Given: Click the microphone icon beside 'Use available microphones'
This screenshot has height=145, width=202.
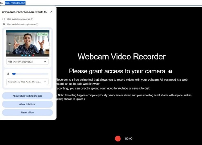Looking at the screenshot, I should click(x=4, y=24).
